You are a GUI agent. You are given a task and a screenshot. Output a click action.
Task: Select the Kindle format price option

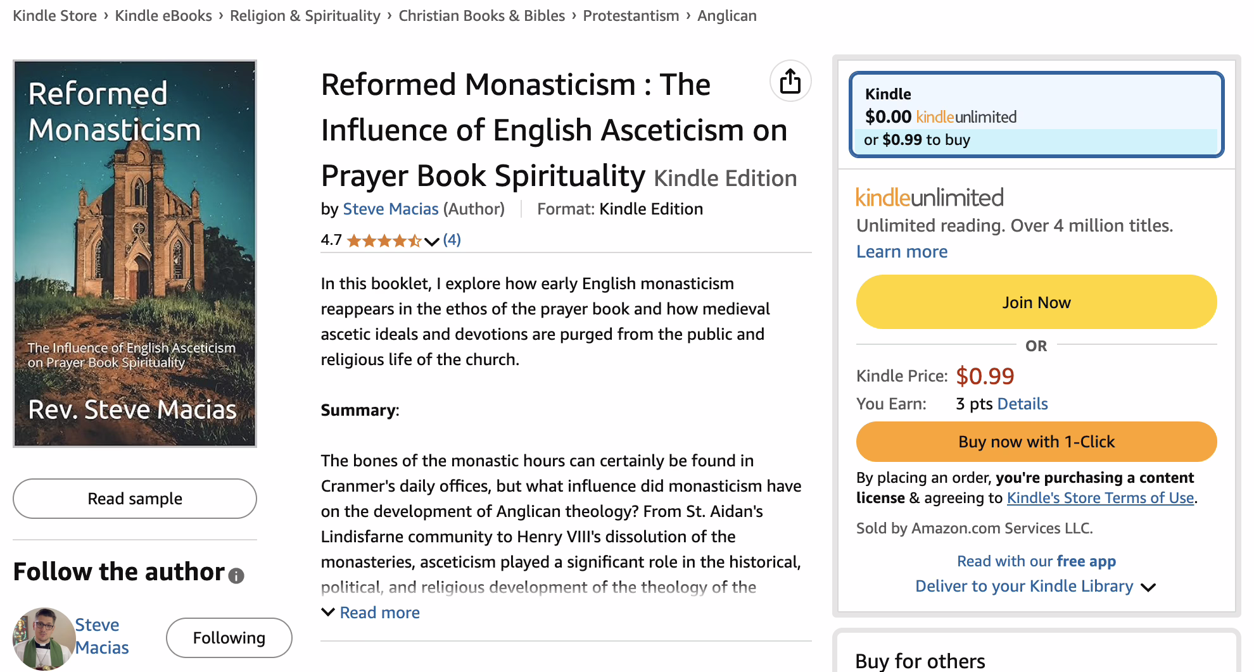tap(1036, 115)
